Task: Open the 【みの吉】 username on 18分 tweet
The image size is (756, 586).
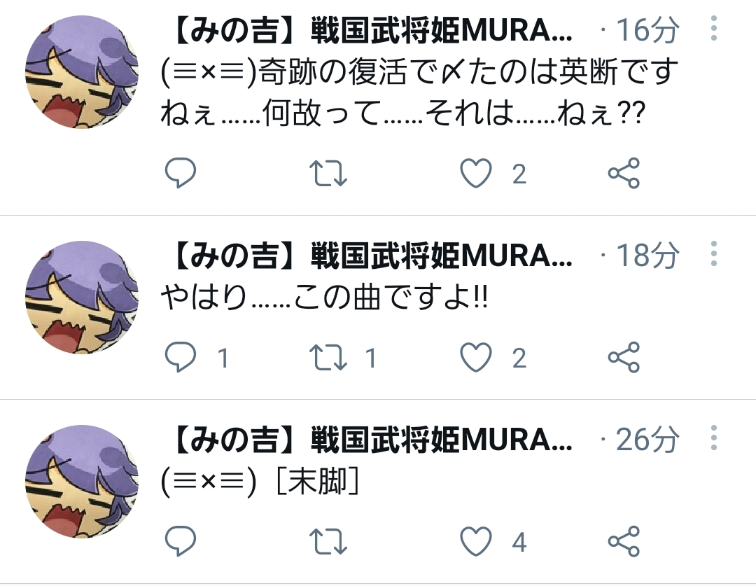Action: pyautogui.click(x=371, y=255)
